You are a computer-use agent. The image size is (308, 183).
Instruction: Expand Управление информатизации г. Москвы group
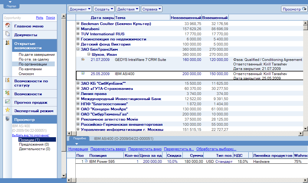coord(78,129)
